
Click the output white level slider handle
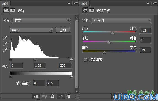pyautogui.click(x=72, y=77)
